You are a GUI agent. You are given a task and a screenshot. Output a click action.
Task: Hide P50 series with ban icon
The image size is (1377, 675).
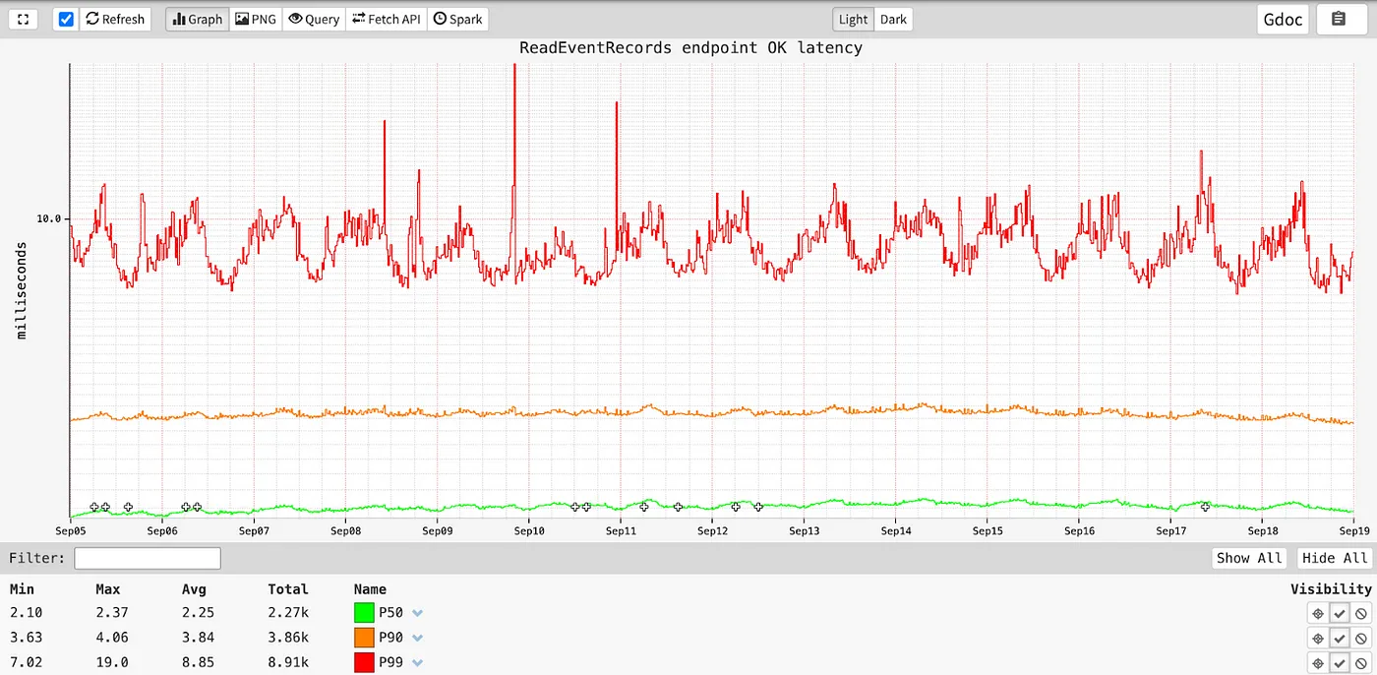[x=1361, y=613]
